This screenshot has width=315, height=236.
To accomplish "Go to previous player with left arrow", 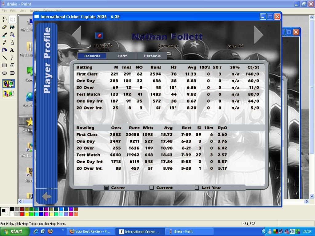I will 77,34.
